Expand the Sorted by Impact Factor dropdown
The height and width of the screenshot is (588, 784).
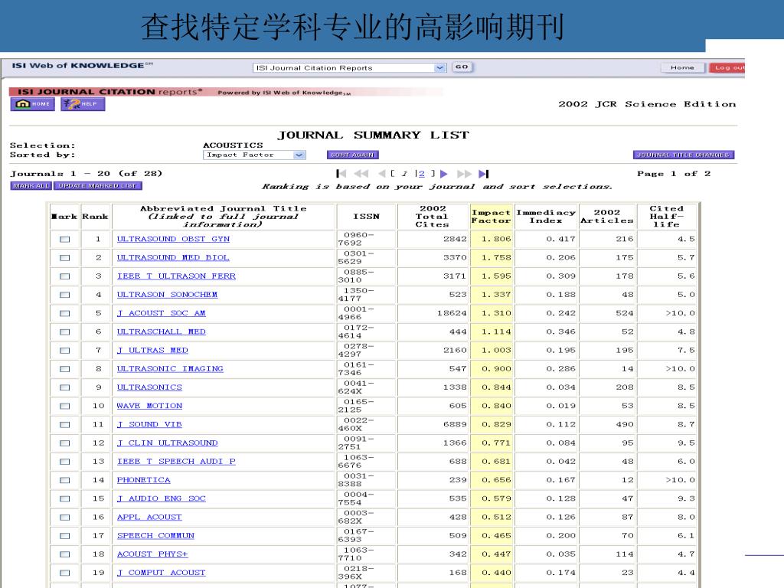pyautogui.click(x=254, y=155)
